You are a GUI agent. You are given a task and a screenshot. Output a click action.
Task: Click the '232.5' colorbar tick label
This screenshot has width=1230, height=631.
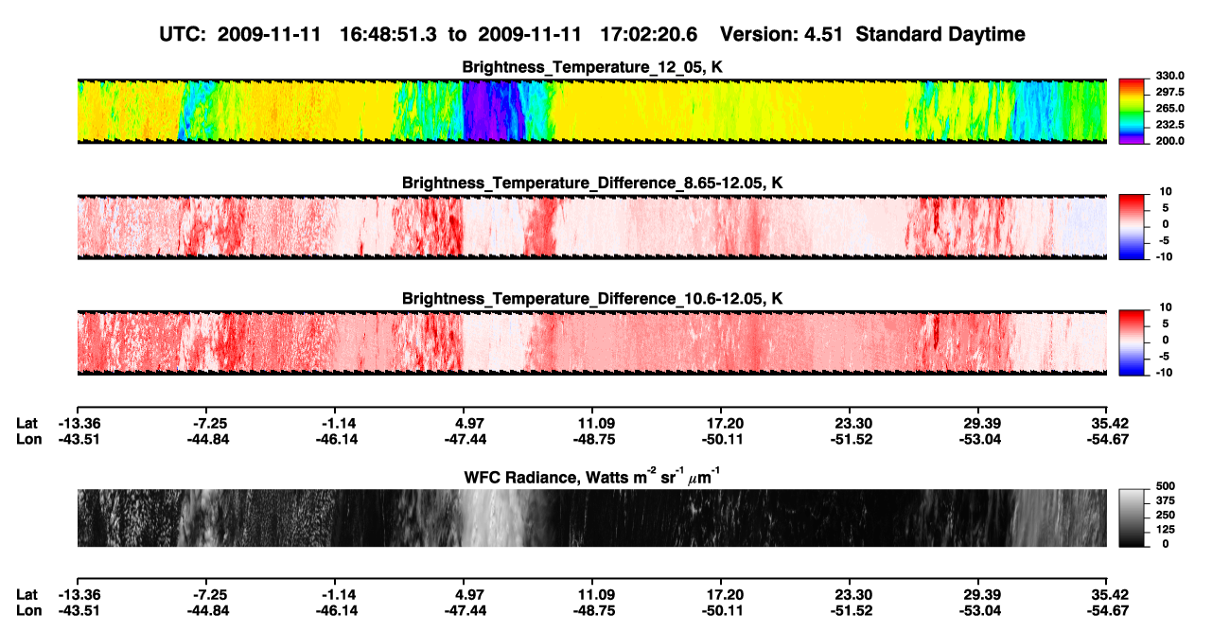[1168, 125]
